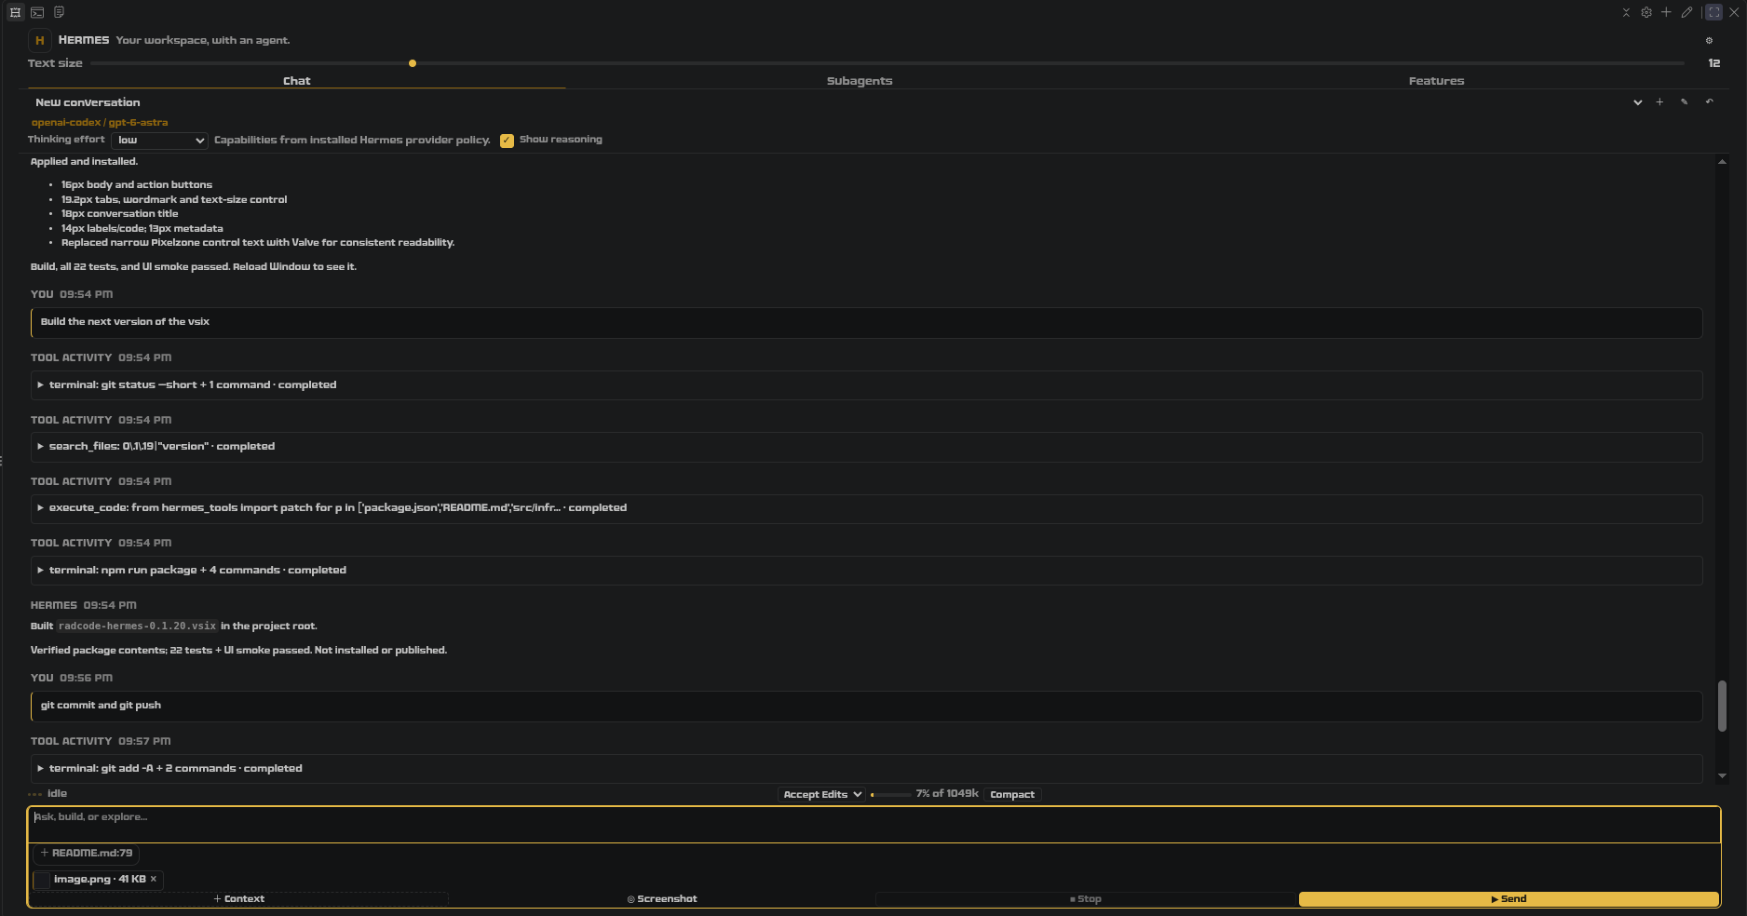The height and width of the screenshot is (916, 1747).
Task: Click the plus icon in the top toolbar
Action: [1666, 12]
